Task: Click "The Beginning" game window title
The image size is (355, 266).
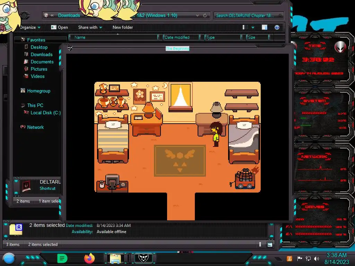Action: tap(177, 48)
